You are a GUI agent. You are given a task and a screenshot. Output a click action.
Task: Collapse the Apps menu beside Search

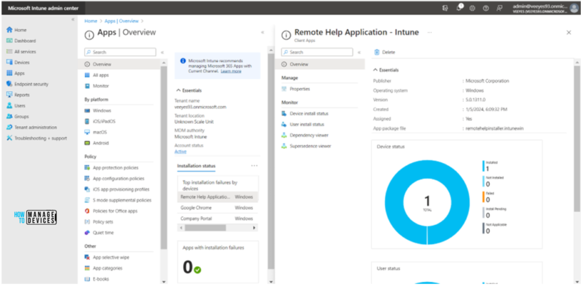tap(162, 53)
